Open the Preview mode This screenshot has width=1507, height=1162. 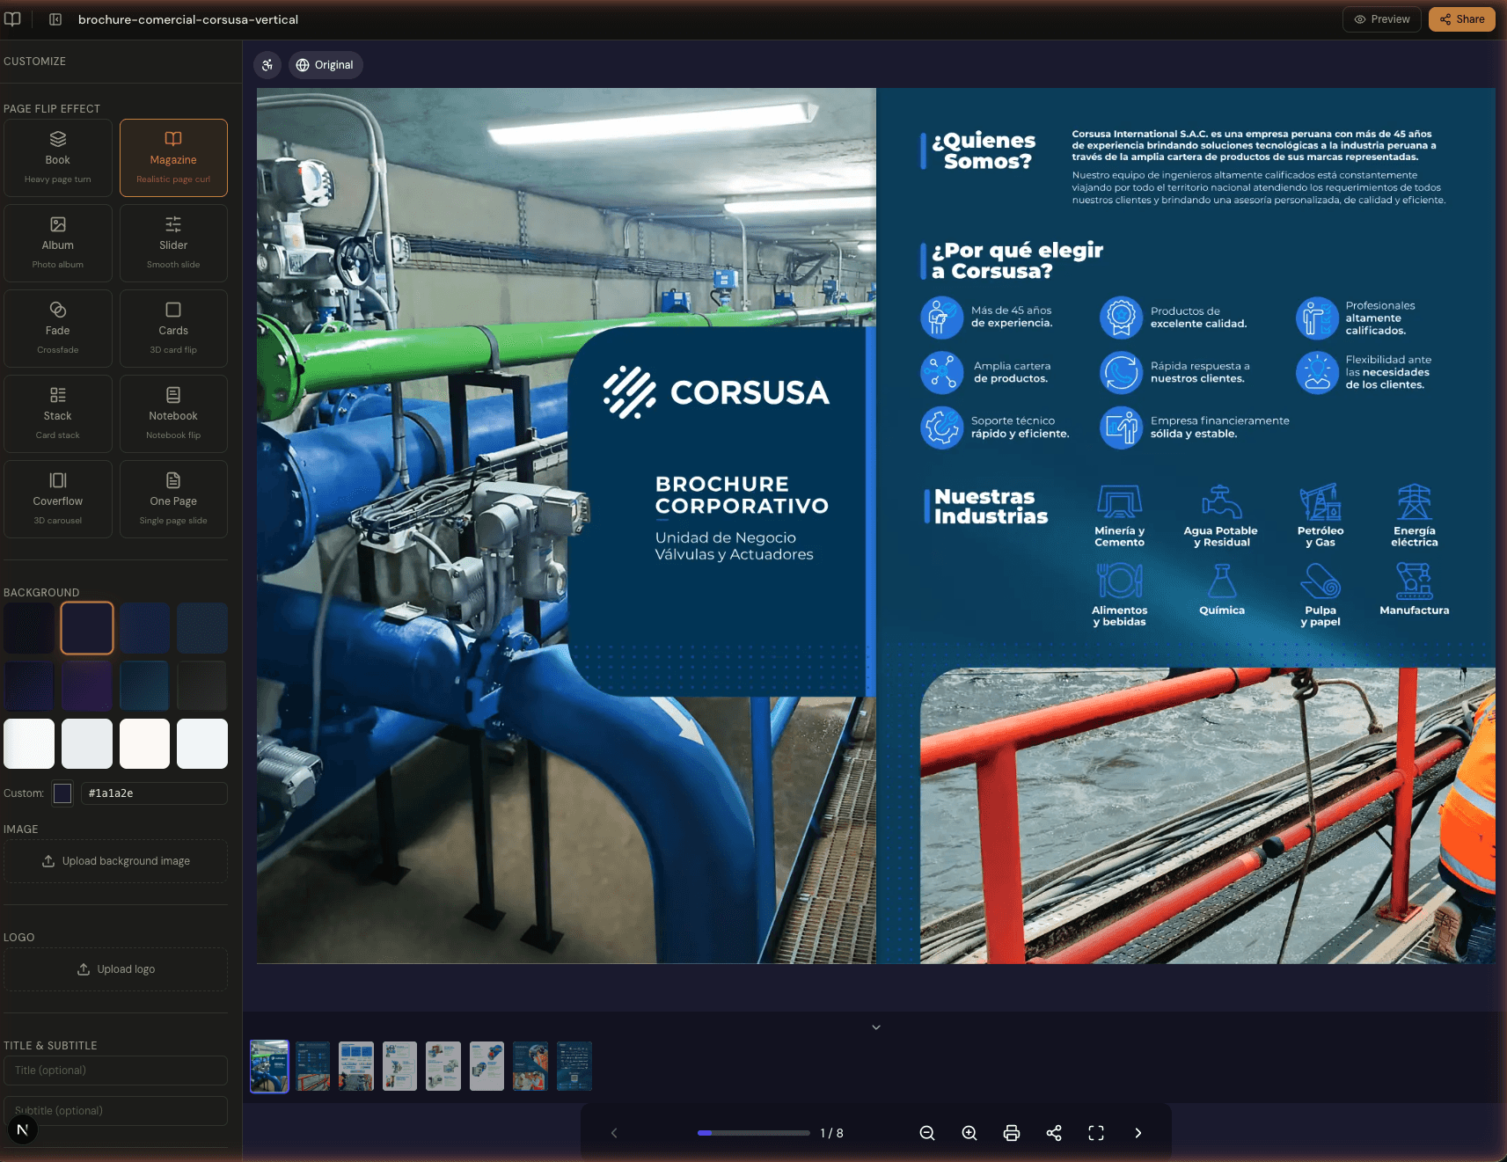coord(1381,18)
